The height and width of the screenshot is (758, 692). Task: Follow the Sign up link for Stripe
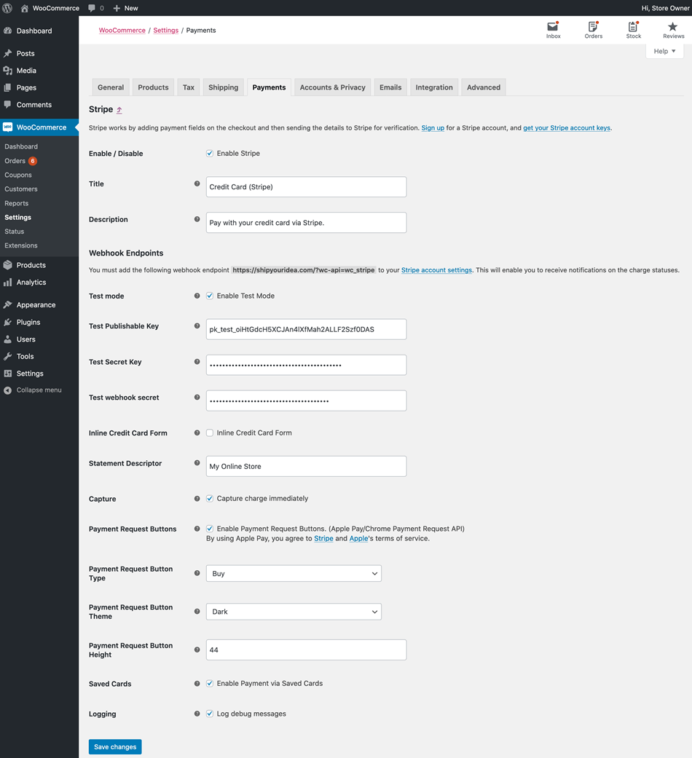coord(433,128)
